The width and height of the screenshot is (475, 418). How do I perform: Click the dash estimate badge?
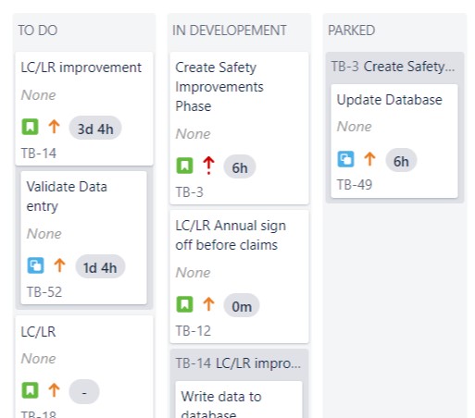[x=84, y=392]
